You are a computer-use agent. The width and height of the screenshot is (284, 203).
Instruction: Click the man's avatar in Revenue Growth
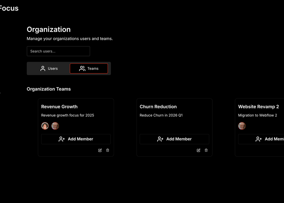[55, 126]
